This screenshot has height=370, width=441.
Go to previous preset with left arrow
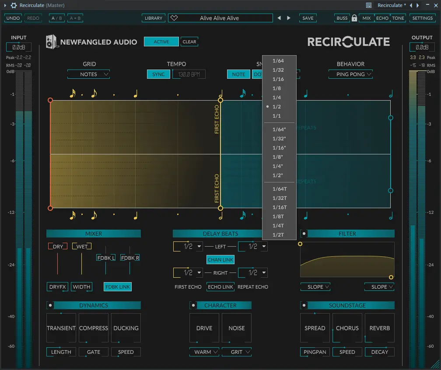pyautogui.click(x=279, y=18)
